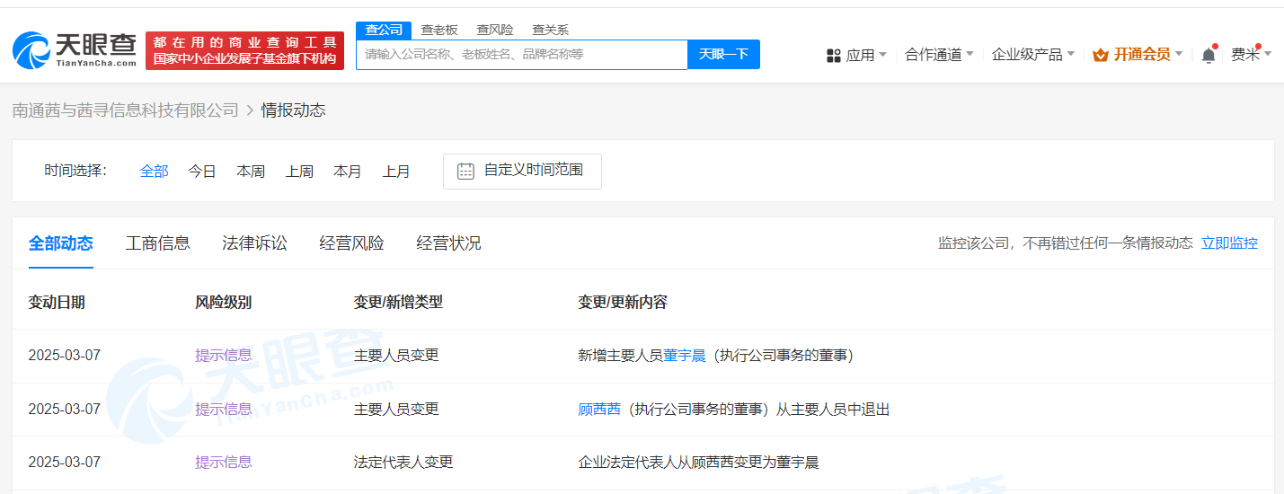Viewport: 1284px width, 494px height.
Task: Click date 2025-03-07 in 法定代表人变更 row
Action: [65, 463]
